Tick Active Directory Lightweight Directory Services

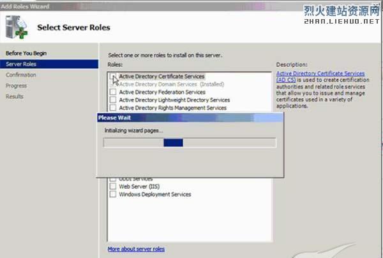113,100
